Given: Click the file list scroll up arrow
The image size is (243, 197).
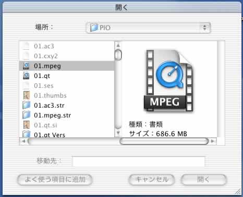Looking at the screenshot, I should [118, 45].
